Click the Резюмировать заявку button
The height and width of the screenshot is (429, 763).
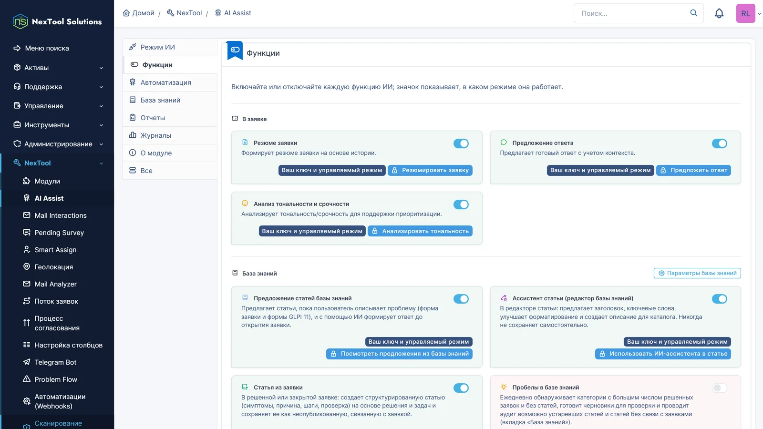[430, 170]
